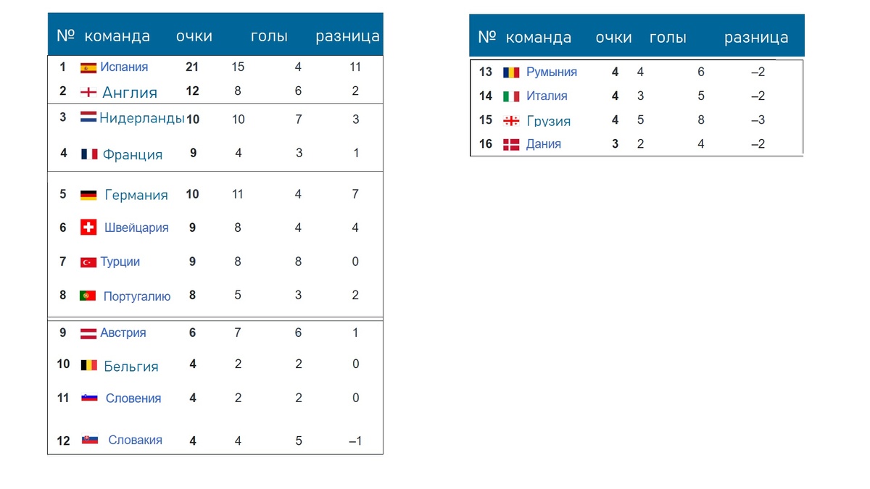This screenshot has height=489, width=870.
Task: Click the Turkey flag icon
Action: click(x=88, y=262)
